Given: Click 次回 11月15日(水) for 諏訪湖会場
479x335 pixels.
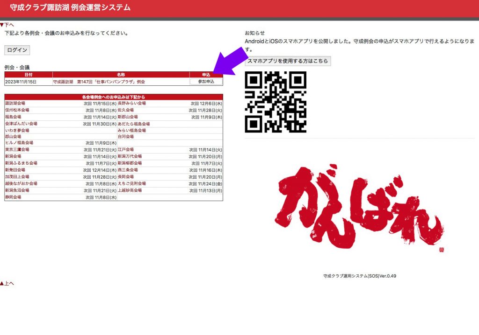Looking at the screenshot, I should click(x=100, y=104).
